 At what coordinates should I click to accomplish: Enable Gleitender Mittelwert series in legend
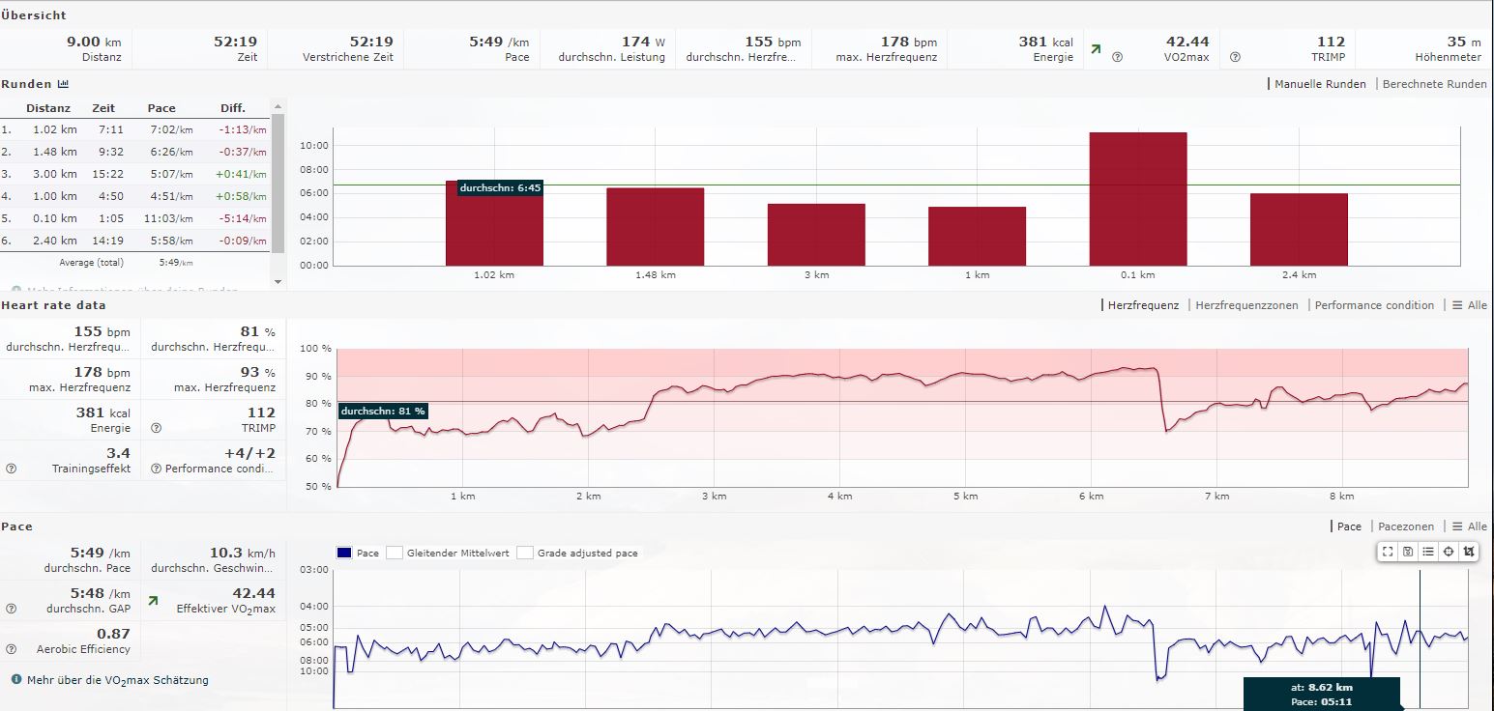395,554
